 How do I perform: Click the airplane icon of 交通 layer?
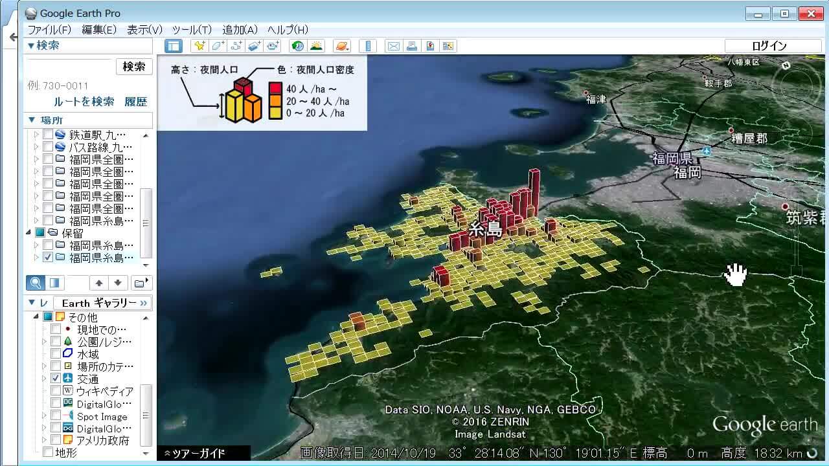[x=67, y=379]
